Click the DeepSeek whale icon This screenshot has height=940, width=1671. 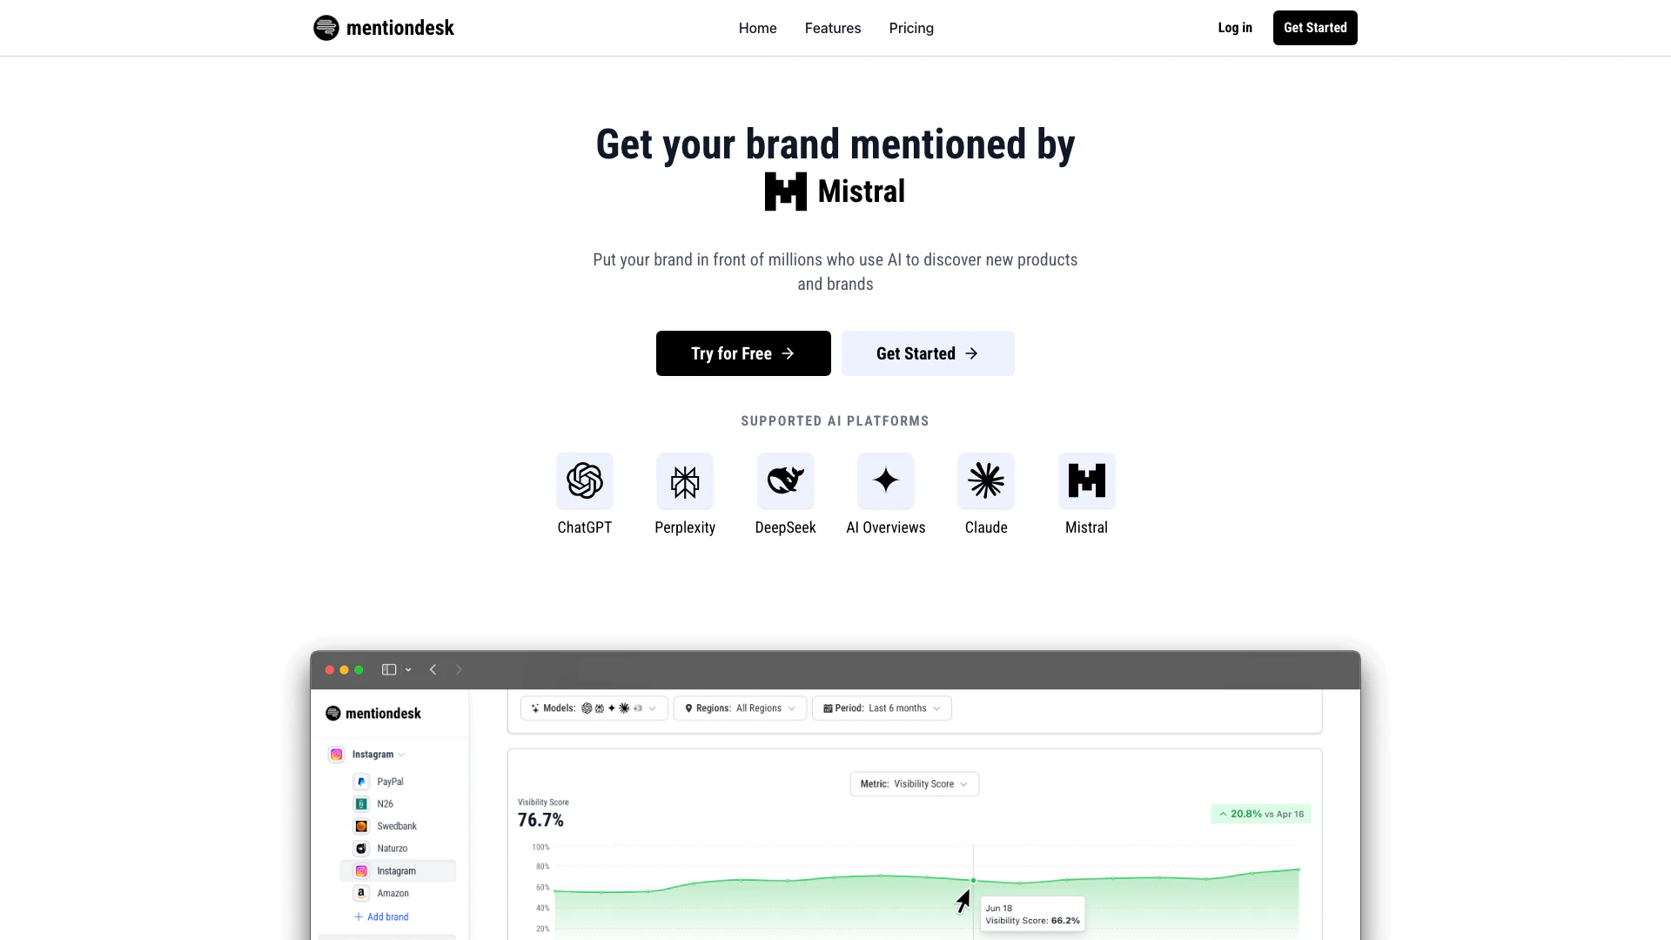point(785,480)
